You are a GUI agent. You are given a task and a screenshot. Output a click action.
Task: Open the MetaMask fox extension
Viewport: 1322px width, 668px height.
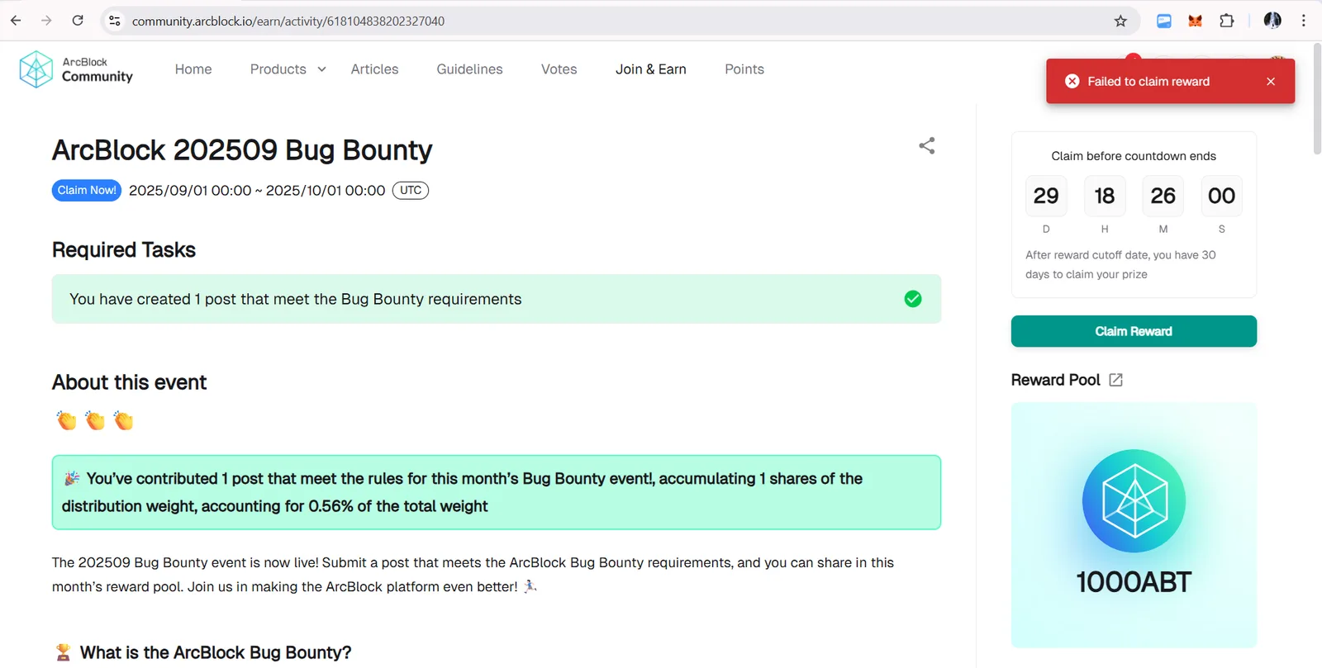[1195, 21]
